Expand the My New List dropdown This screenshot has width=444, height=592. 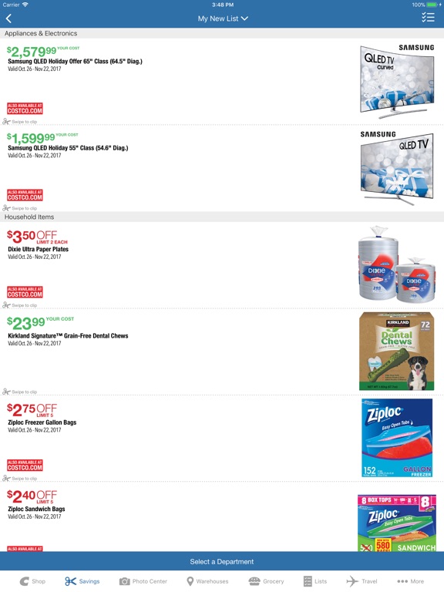tap(223, 18)
